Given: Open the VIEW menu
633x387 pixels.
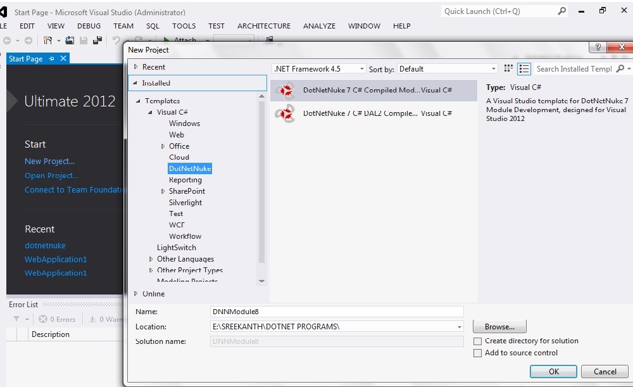Looking at the screenshot, I should 56,26.
